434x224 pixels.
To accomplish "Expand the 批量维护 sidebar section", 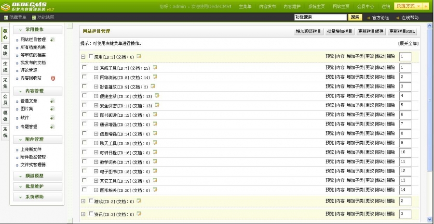I will [38, 187].
